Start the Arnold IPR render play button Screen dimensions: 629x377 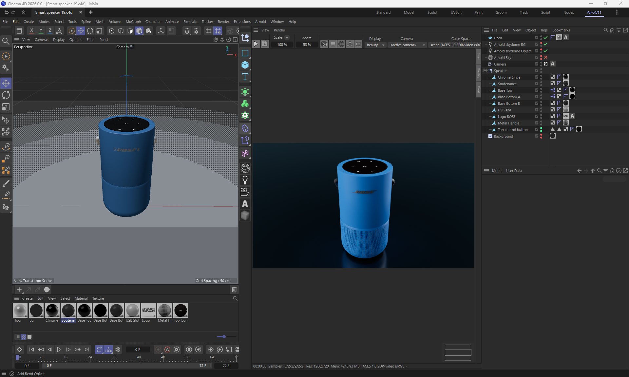coord(256,44)
